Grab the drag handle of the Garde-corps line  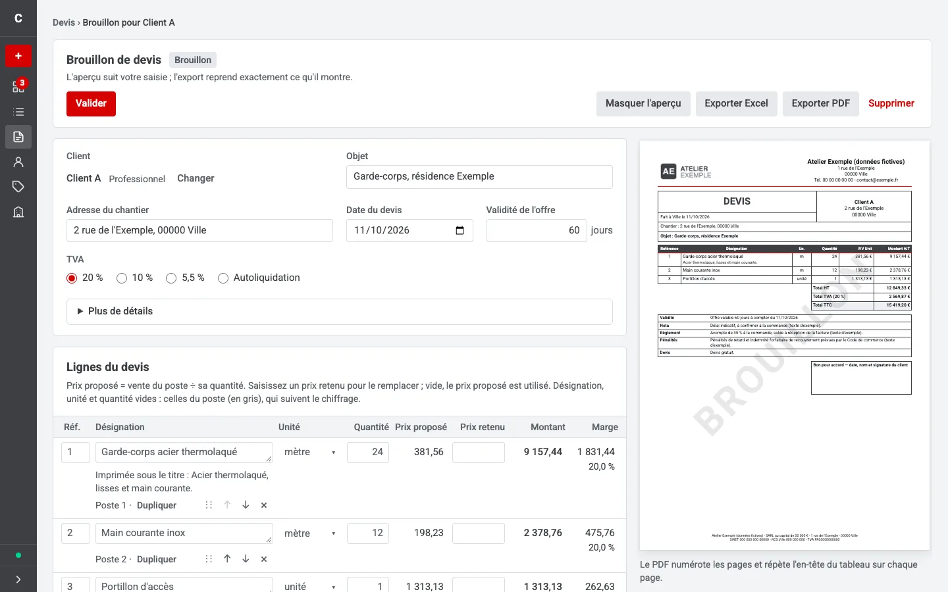pyautogui.click(x=209, y=505)
